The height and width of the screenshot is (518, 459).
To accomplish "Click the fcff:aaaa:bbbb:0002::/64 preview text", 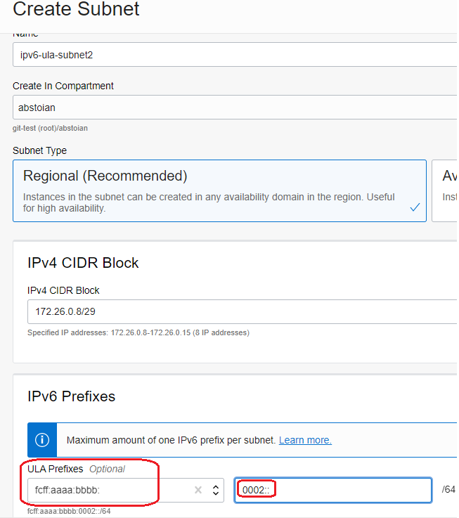I will click(68, 511).
